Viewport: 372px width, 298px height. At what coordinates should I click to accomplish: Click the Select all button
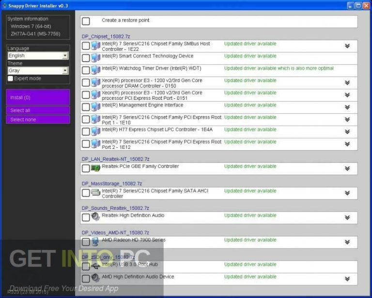tap(38, 110)
